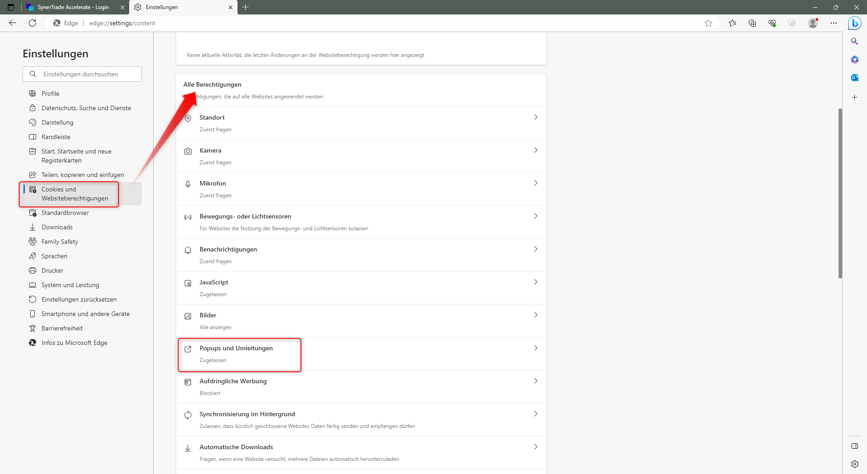Viewport: 867px width, 474px height.
Task: Expand Bewegungs- oder Lichtsensoren chevron
Action: tap(536, 216)
